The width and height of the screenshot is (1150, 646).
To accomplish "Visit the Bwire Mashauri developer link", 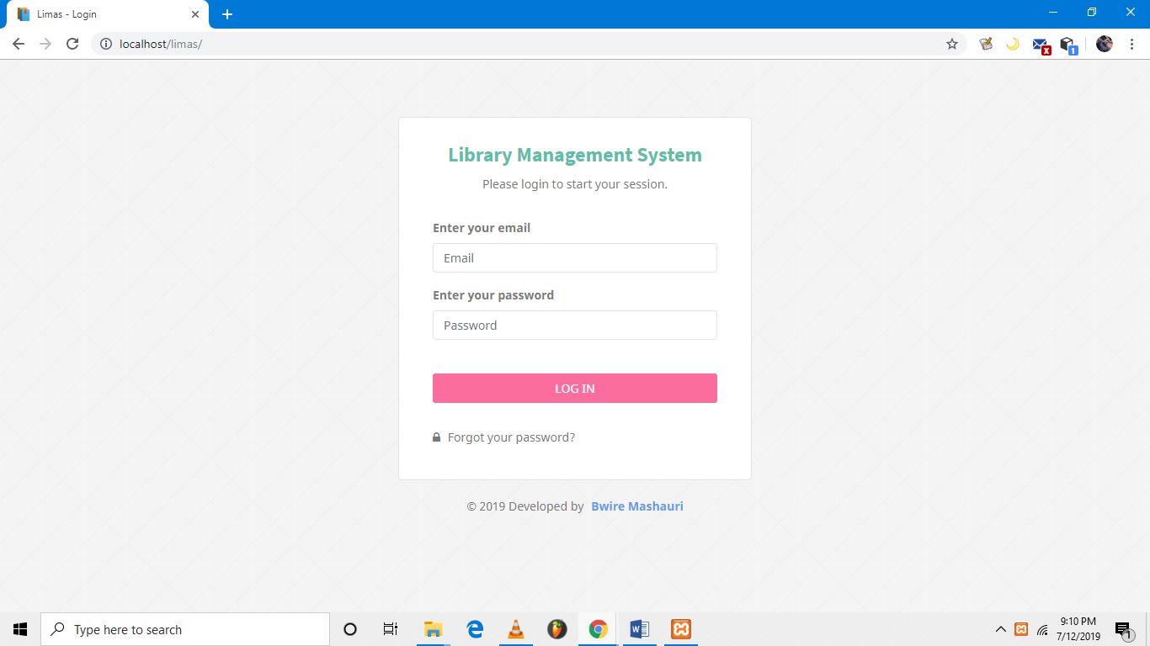I will 637,506.
